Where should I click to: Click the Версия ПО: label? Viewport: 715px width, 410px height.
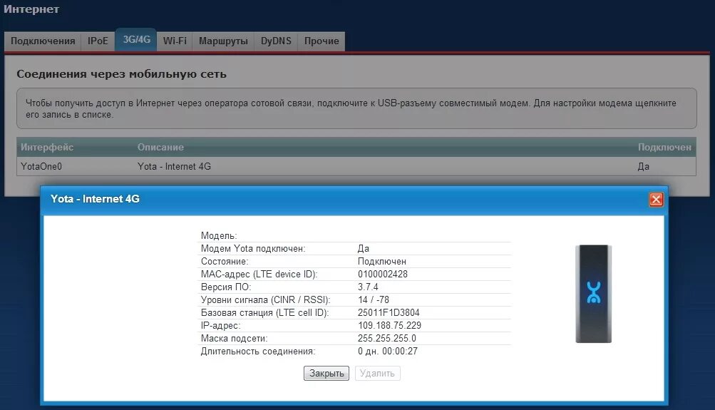(x=226, y=287)
